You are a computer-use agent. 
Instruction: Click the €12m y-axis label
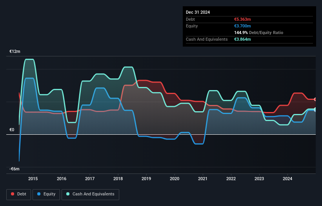tap(15, 51)
